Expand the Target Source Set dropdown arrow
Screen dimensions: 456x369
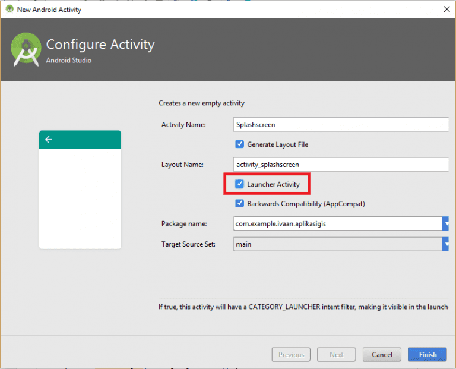(x=445, y=244)
